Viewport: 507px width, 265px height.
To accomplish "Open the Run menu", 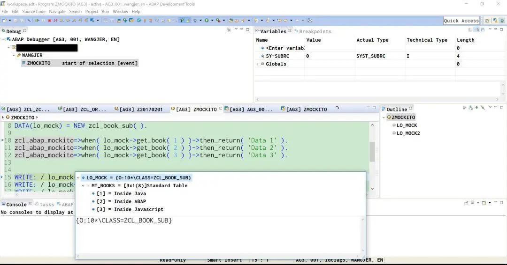I will pos(105,11).
